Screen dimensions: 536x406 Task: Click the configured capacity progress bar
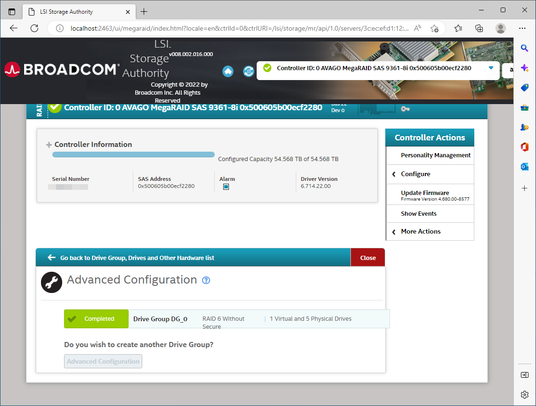click(x=133, y=154)
